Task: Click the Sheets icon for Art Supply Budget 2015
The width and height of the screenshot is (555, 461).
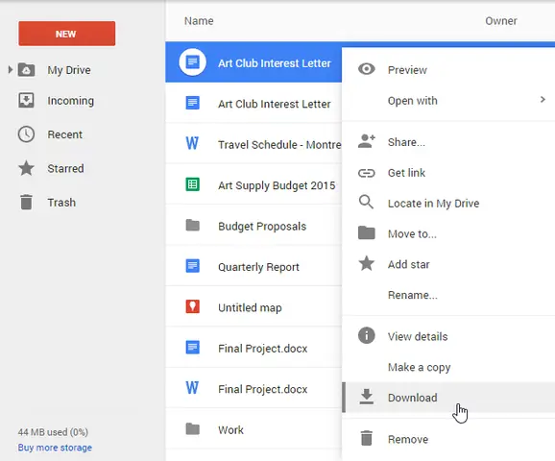Action: 193,184
